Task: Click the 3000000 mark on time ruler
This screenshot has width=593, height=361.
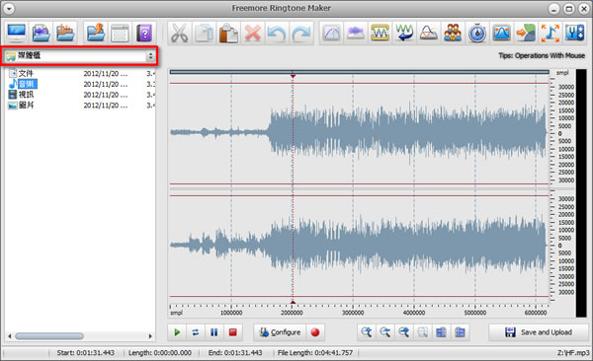Action: click(x=353, y=313)
